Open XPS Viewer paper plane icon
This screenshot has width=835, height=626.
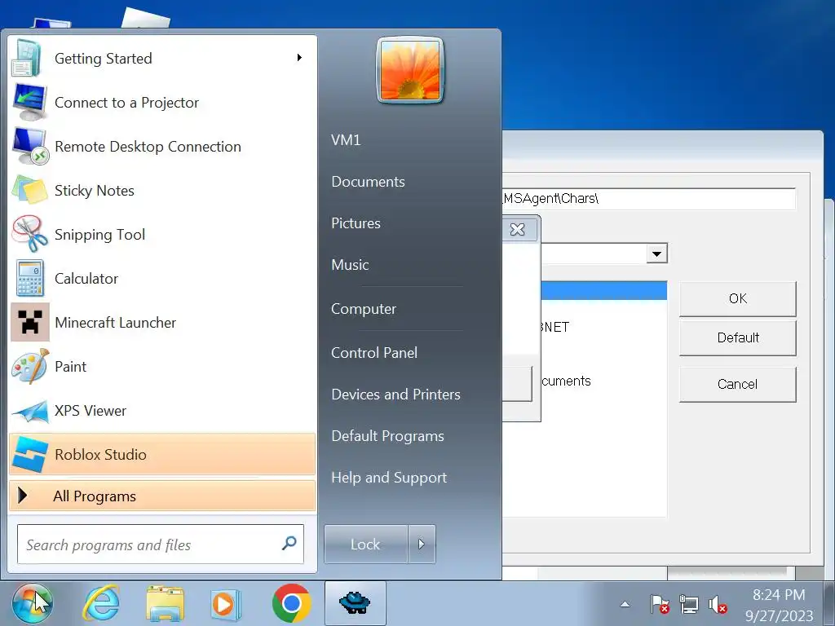(x=30, y=411)
